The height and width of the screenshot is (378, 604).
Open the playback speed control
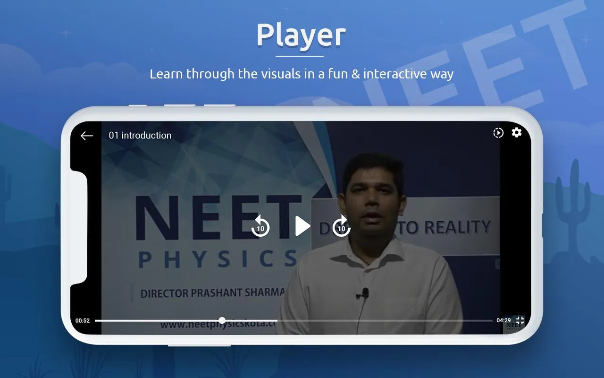coord(498,133)
